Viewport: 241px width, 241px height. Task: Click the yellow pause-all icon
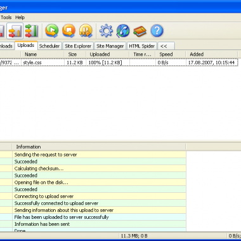tap(86, 31)
